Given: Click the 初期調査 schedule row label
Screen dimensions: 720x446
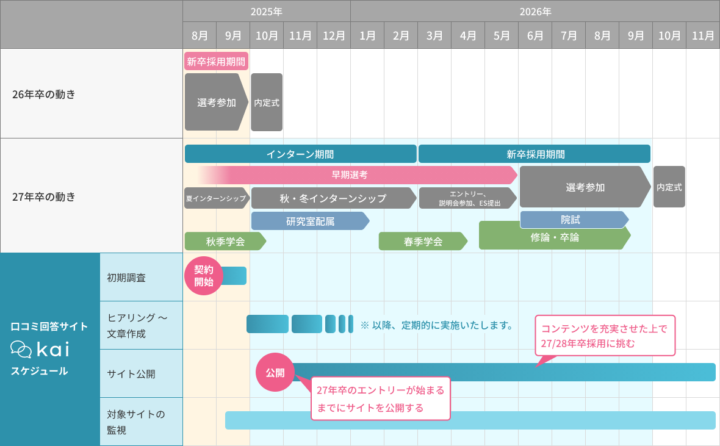Looking at the screenshot, I should click(x=126, y=278).
